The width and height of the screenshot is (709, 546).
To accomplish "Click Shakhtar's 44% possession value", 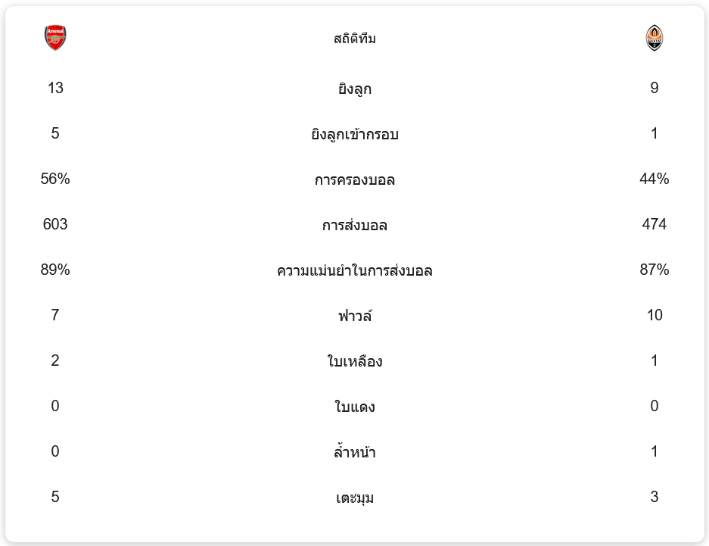I will 655,179.
